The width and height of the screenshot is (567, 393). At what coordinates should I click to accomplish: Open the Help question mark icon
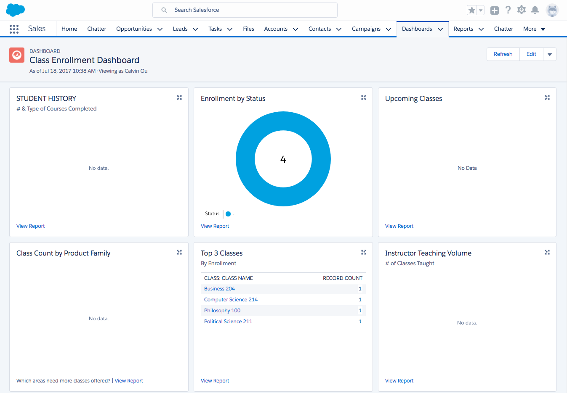[508, 10]
